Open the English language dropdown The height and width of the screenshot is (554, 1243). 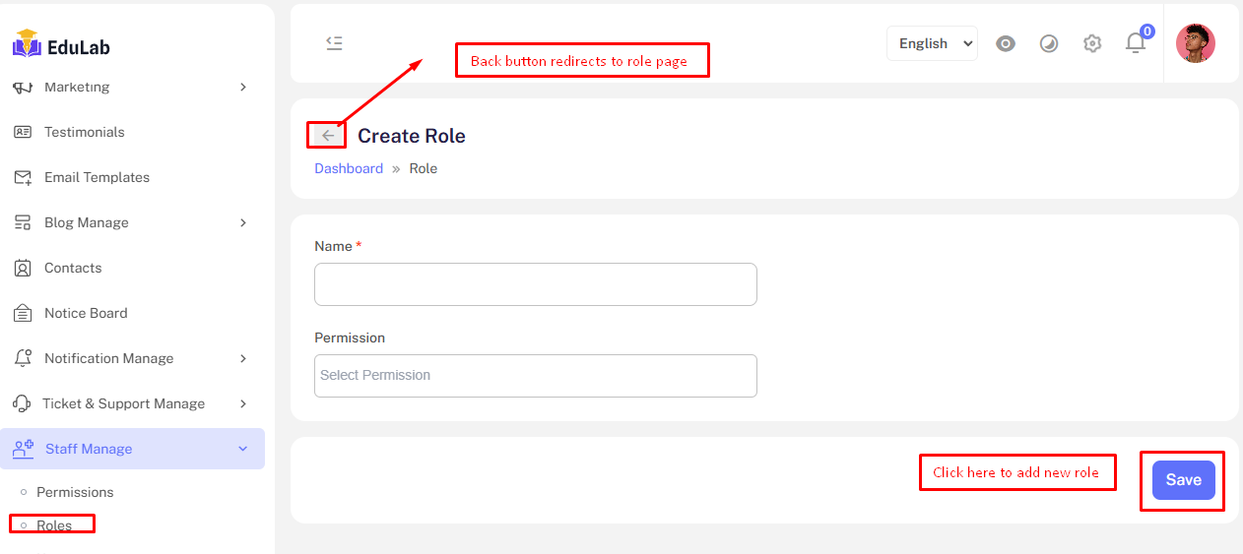click(x=932, y=43)
